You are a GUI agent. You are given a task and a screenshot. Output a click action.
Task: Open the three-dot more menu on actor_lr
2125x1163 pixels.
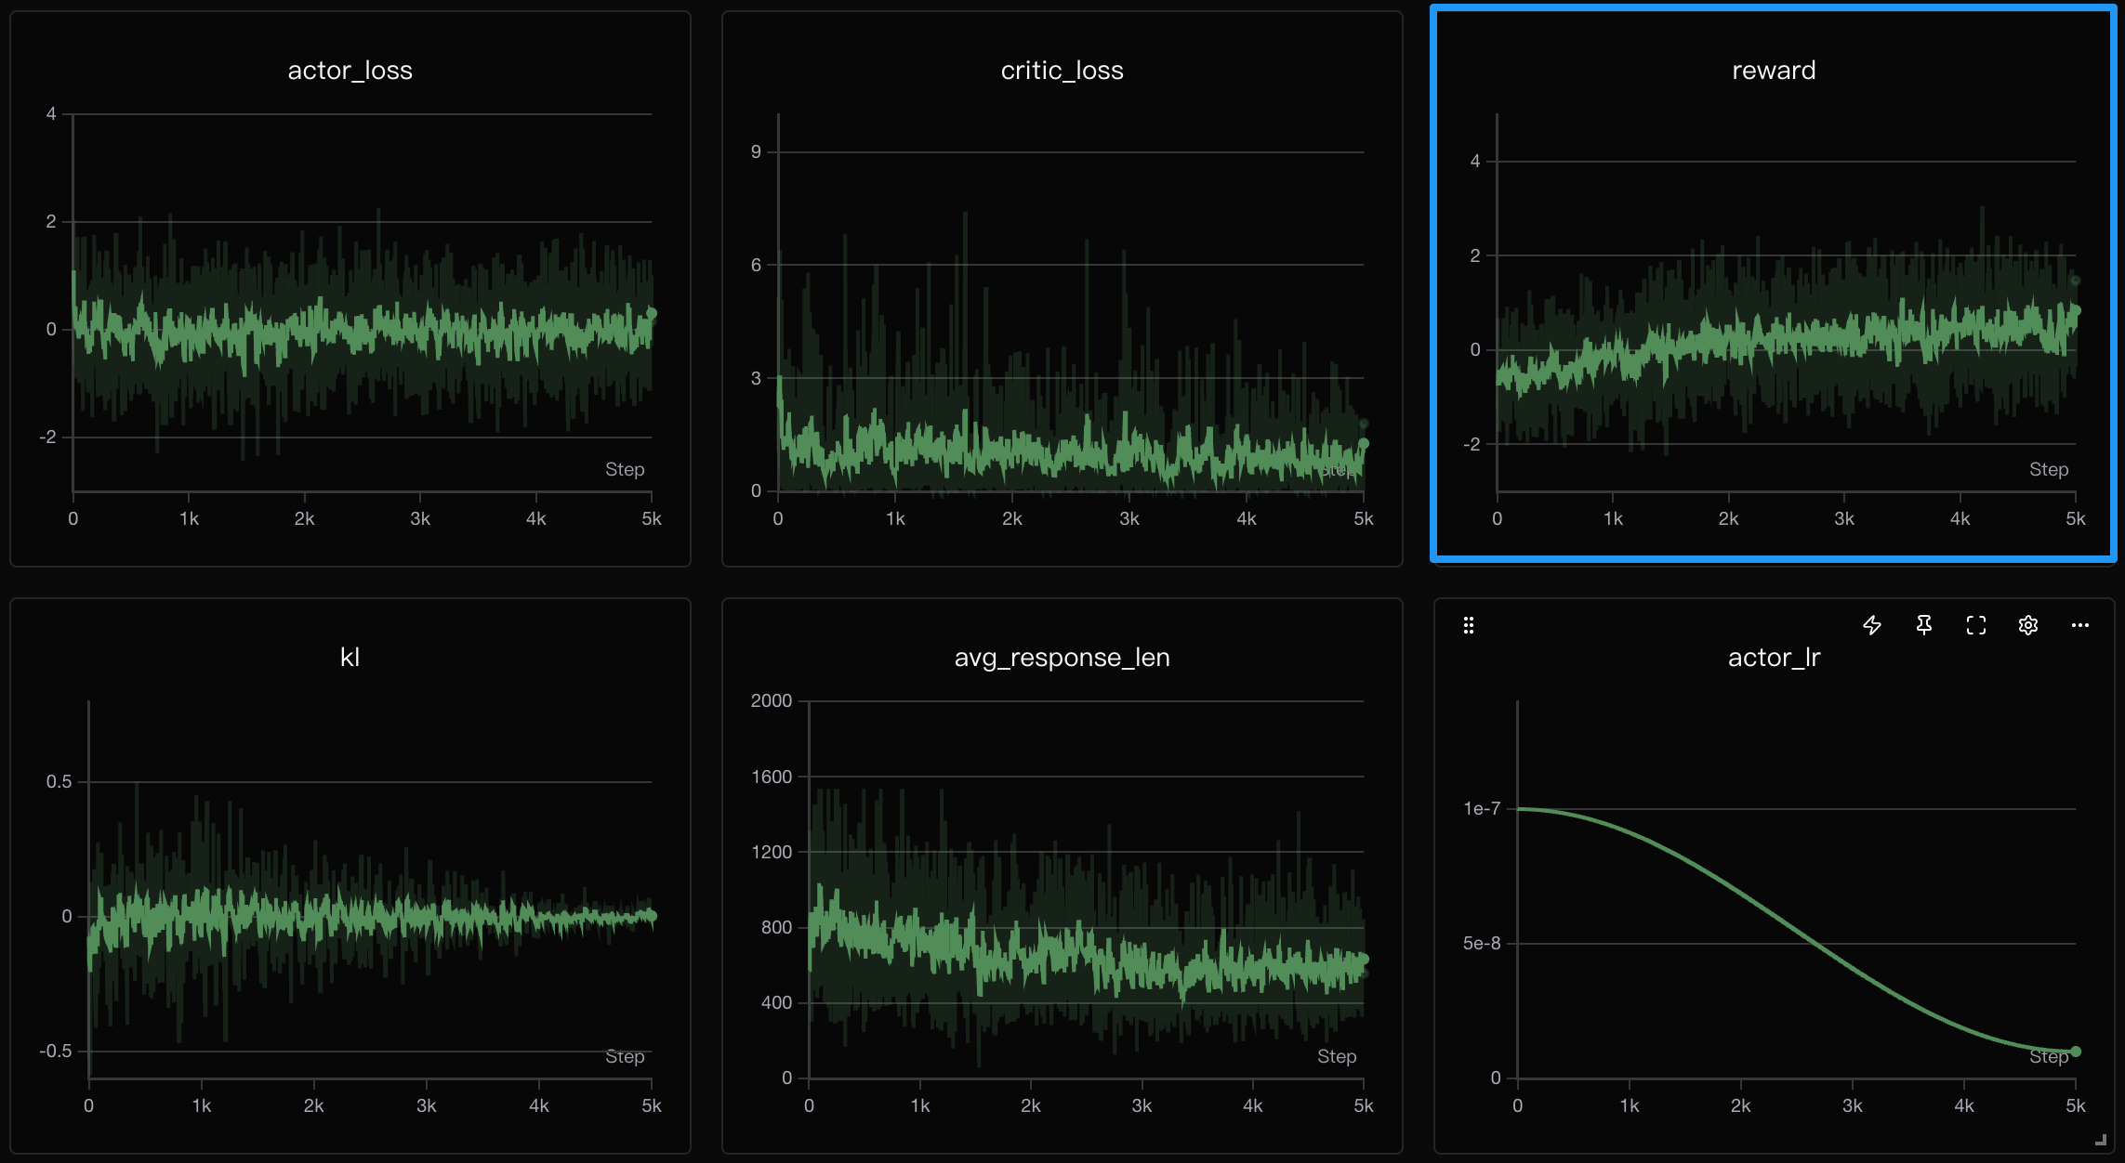2080,625
